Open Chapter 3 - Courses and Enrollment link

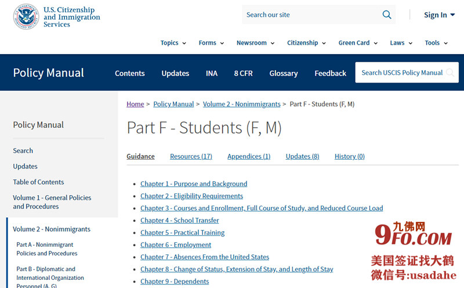(x=262, y=208)
